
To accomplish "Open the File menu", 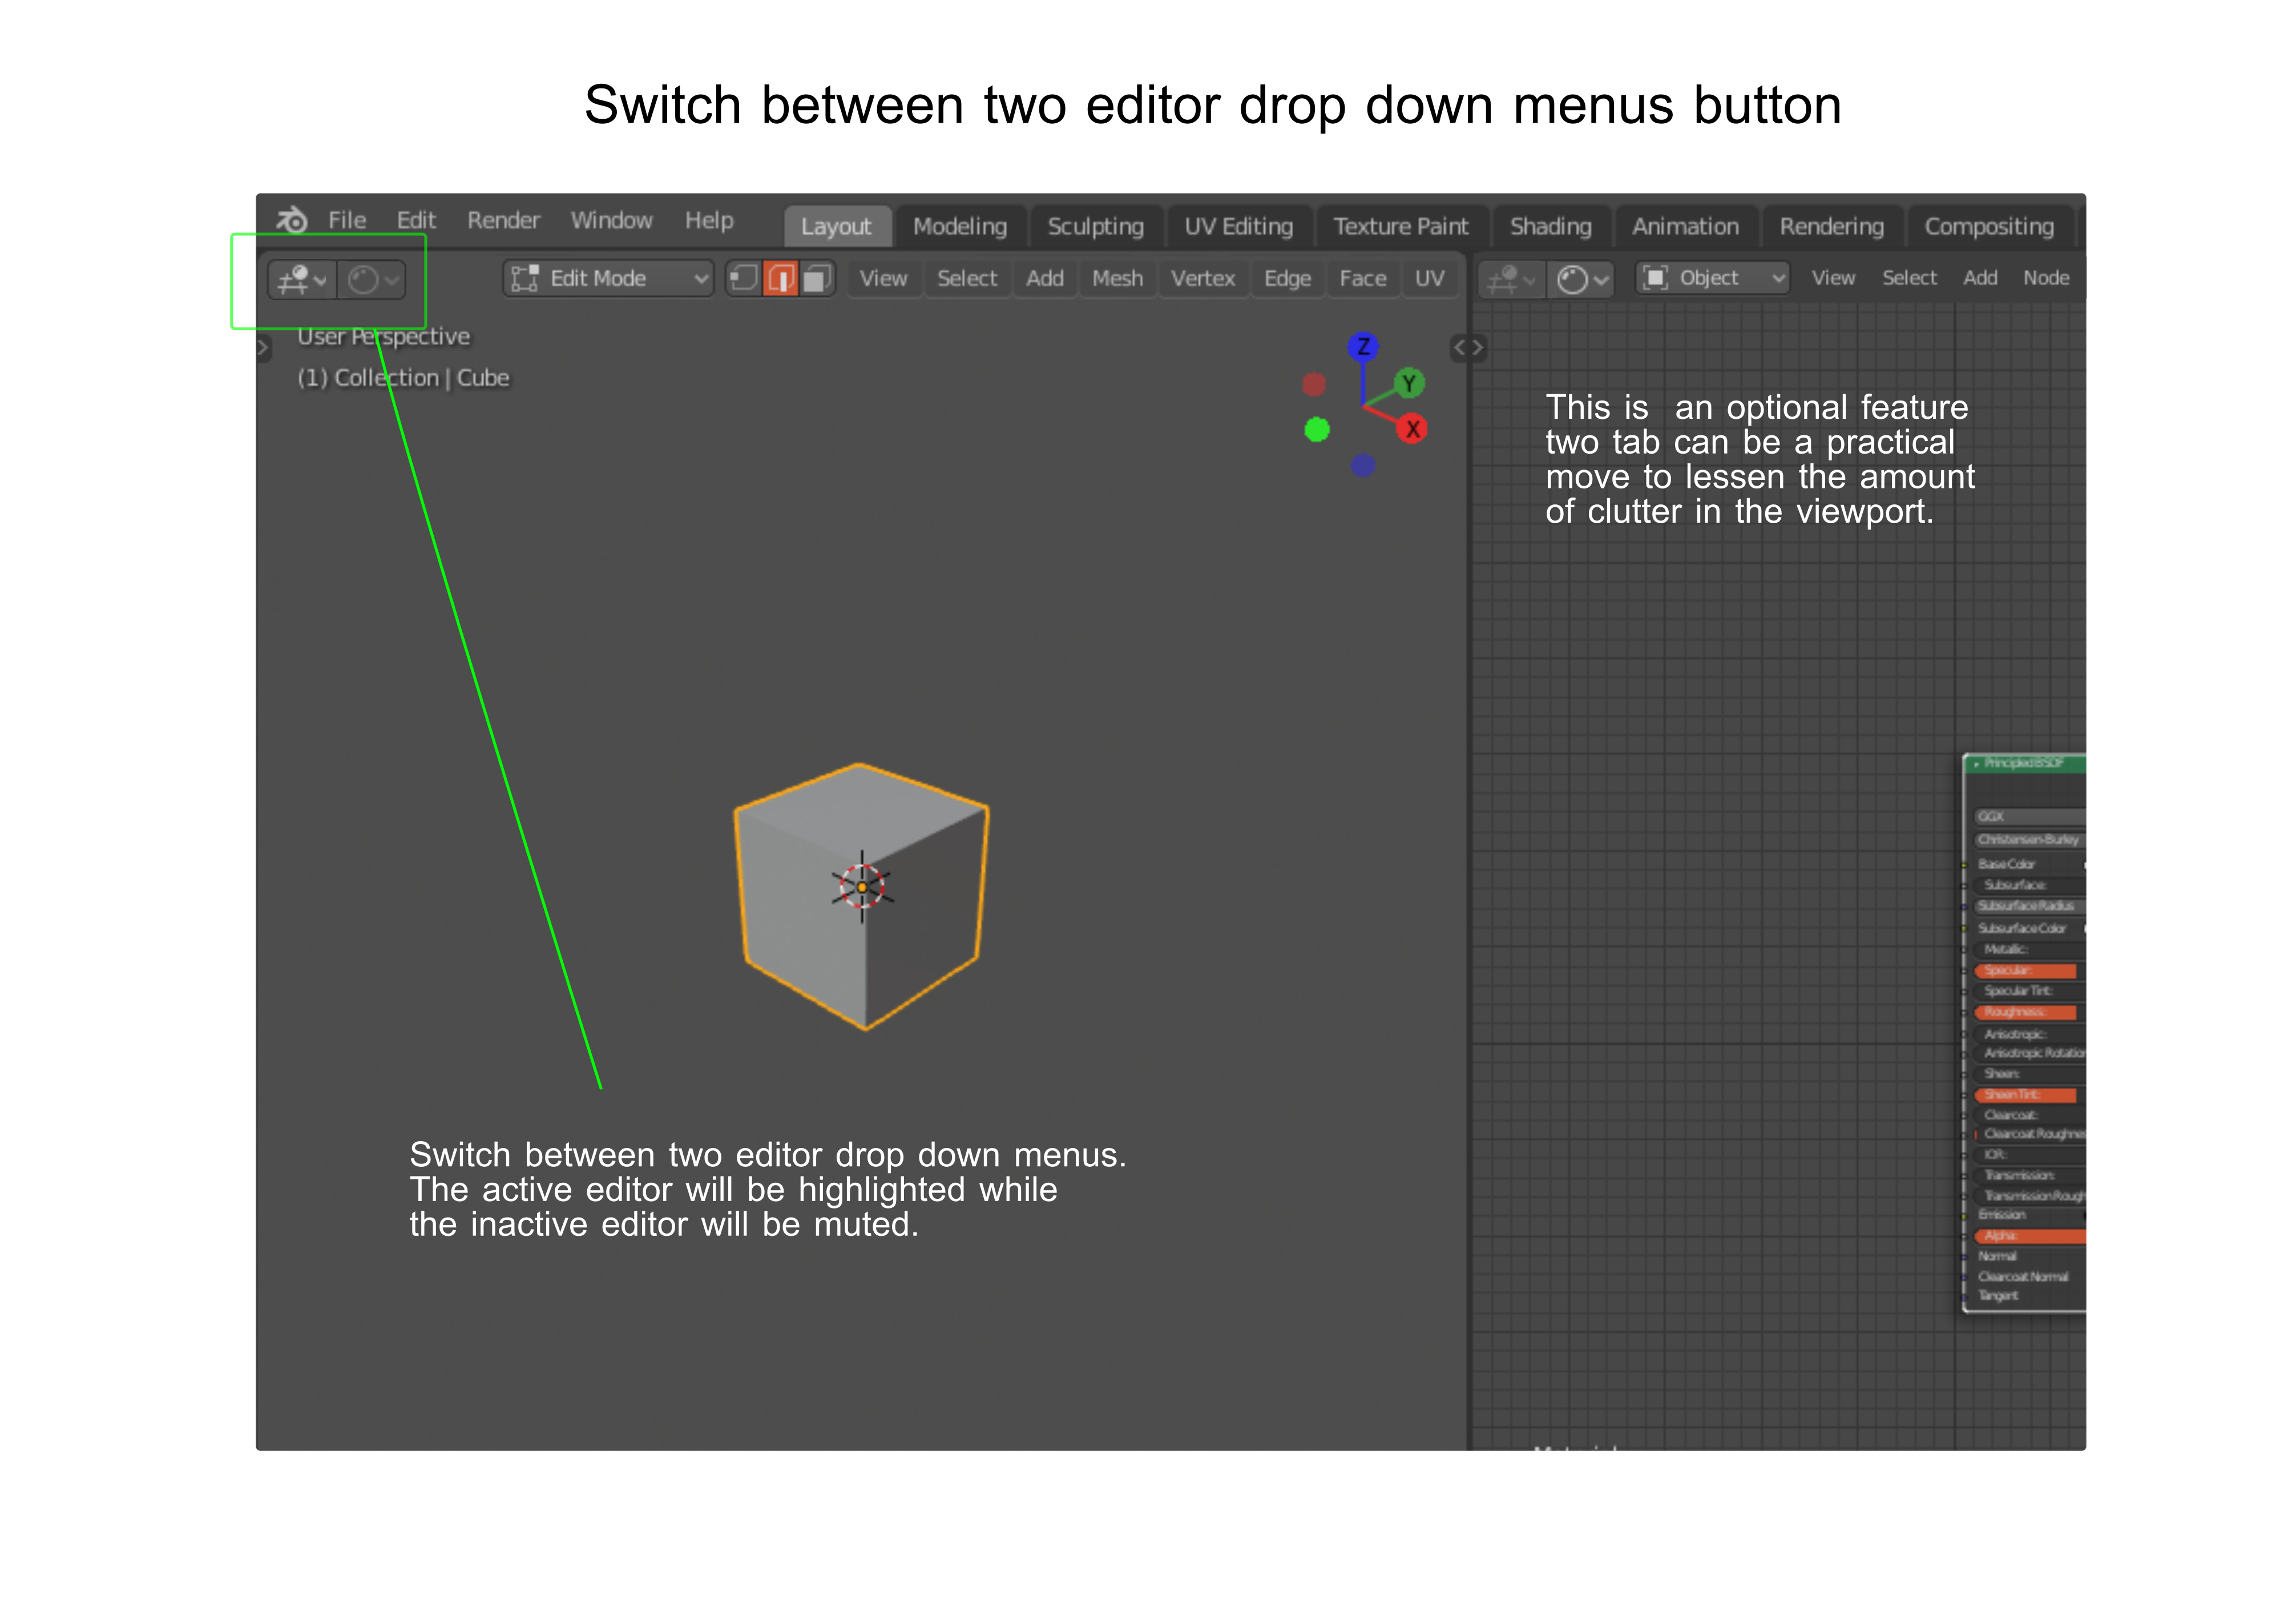I will point(347,220).
